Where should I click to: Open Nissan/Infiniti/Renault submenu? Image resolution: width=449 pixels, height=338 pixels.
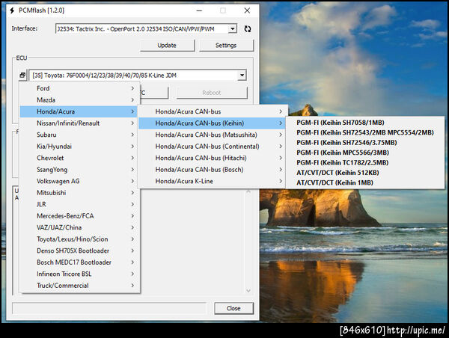pyautogui.click(x=79, y=123)
